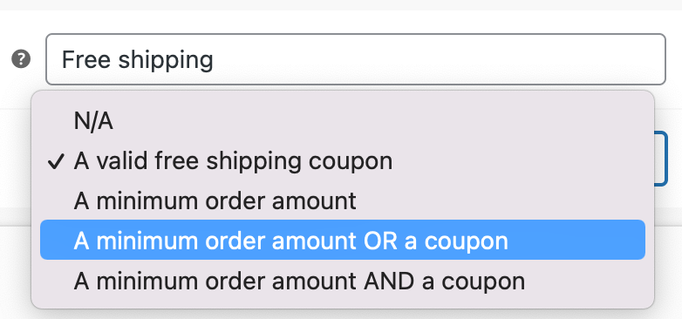Allow either minimum amount OR coupon
Viewport: 682px width, 319px height.
pyautogui.click(x=343, y=240)
